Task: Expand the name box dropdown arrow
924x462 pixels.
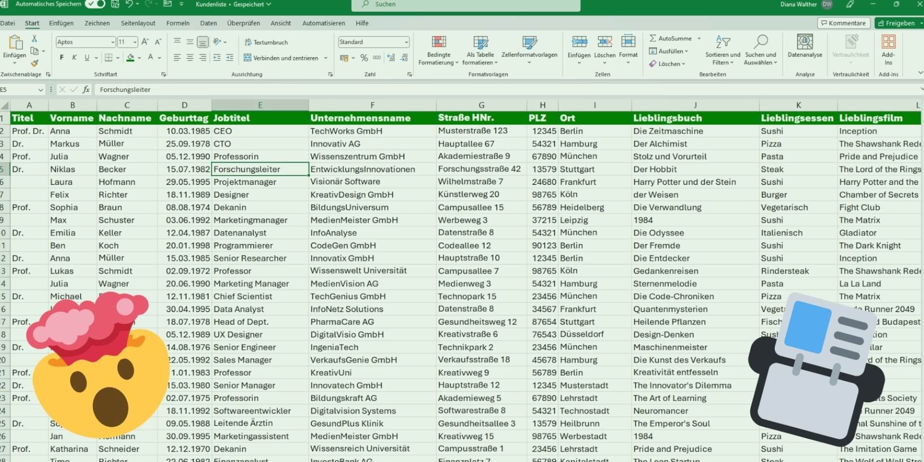Action: (40, 90)
